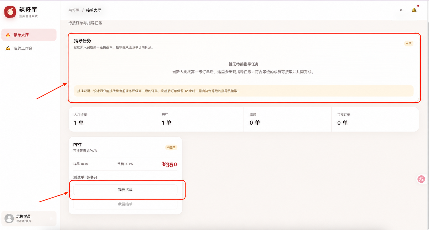The height and width of the screenshot is (230, 429).
Task: Click the 可接订单 0 单 stat
Action: click(x=375, y=119)
